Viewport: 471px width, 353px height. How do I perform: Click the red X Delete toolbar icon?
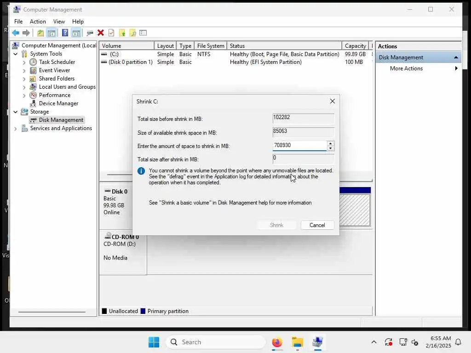[101, 33]
